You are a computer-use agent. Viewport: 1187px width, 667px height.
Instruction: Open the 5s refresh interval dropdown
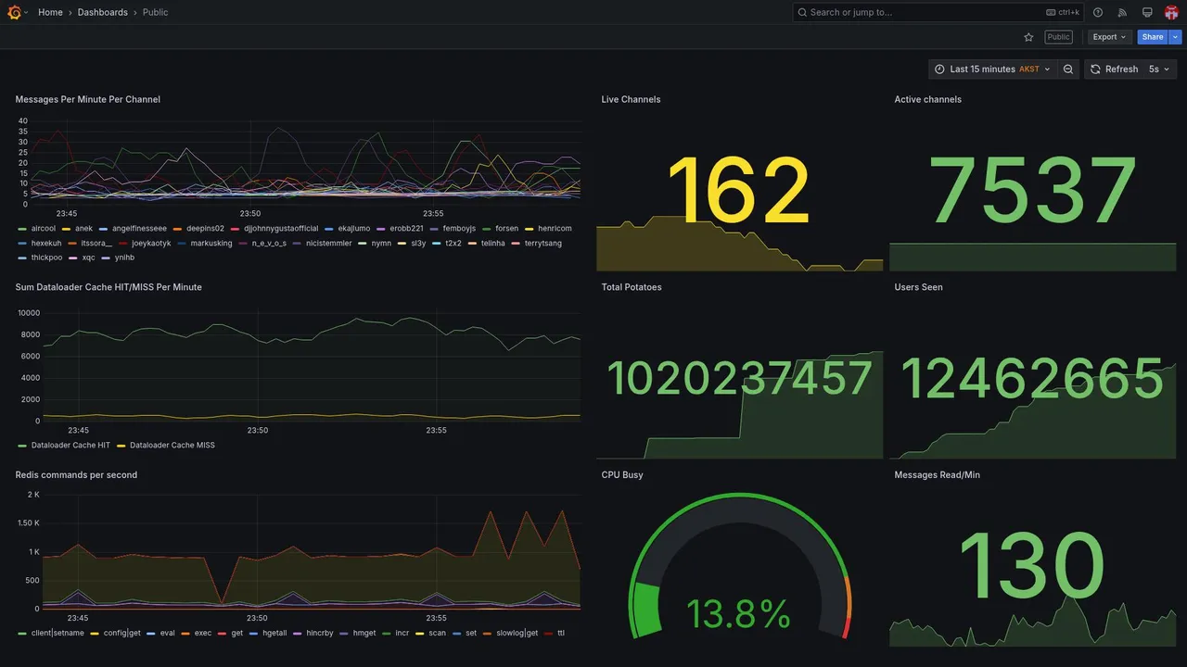(1159, 69)
